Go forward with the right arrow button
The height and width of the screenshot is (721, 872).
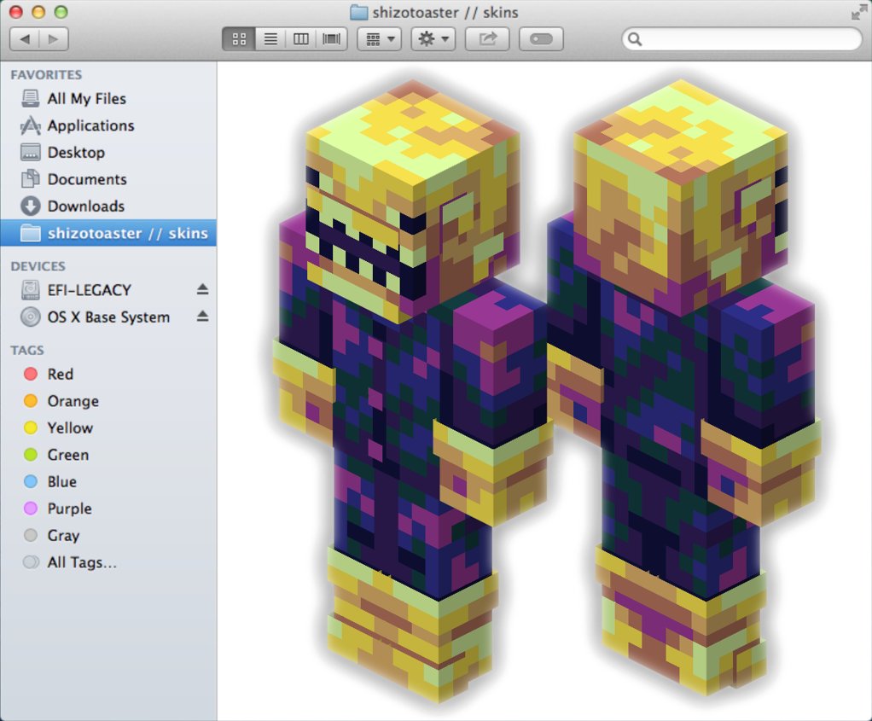[54, 39]
